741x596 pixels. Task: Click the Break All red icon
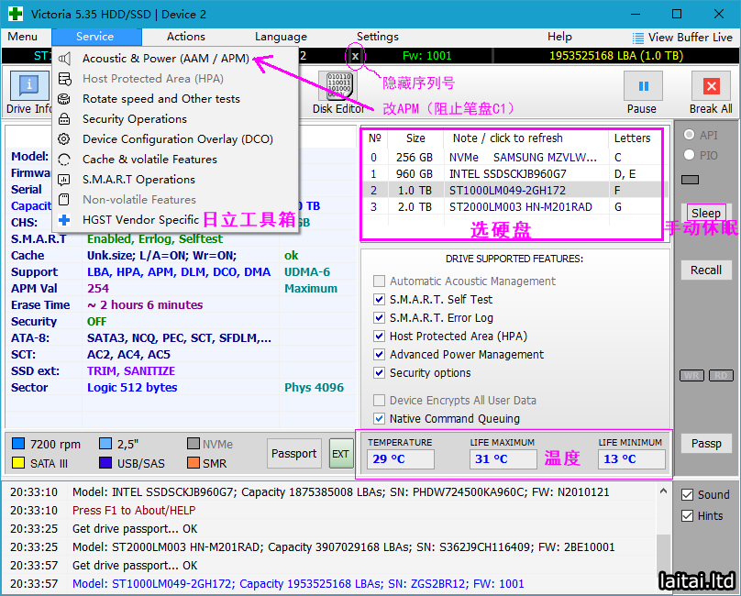pos(711,86)
